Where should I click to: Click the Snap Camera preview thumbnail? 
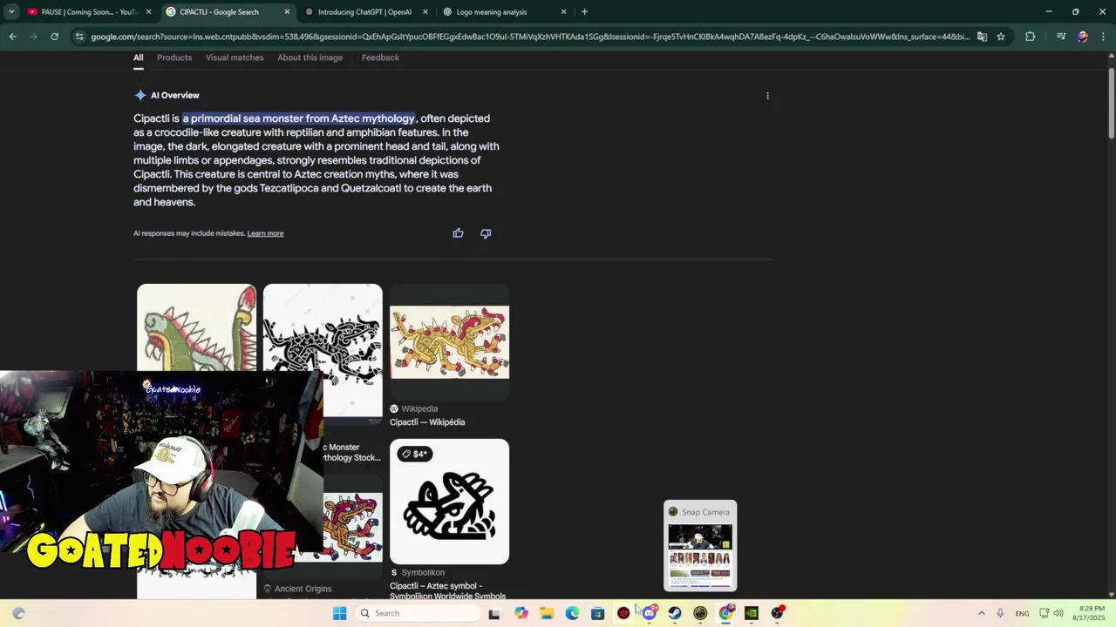[x=700, y=556]
